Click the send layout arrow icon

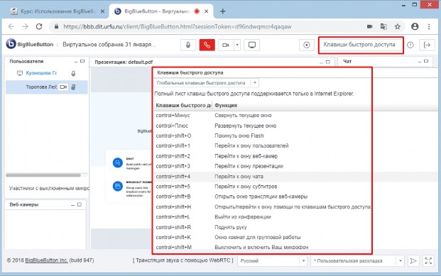coord(413,261)
